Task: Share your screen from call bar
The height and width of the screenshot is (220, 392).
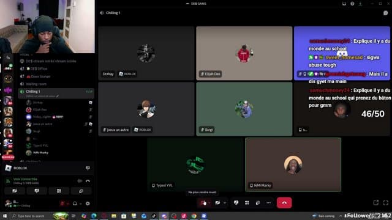Action: pyautogui.click(x=236, y=203)
